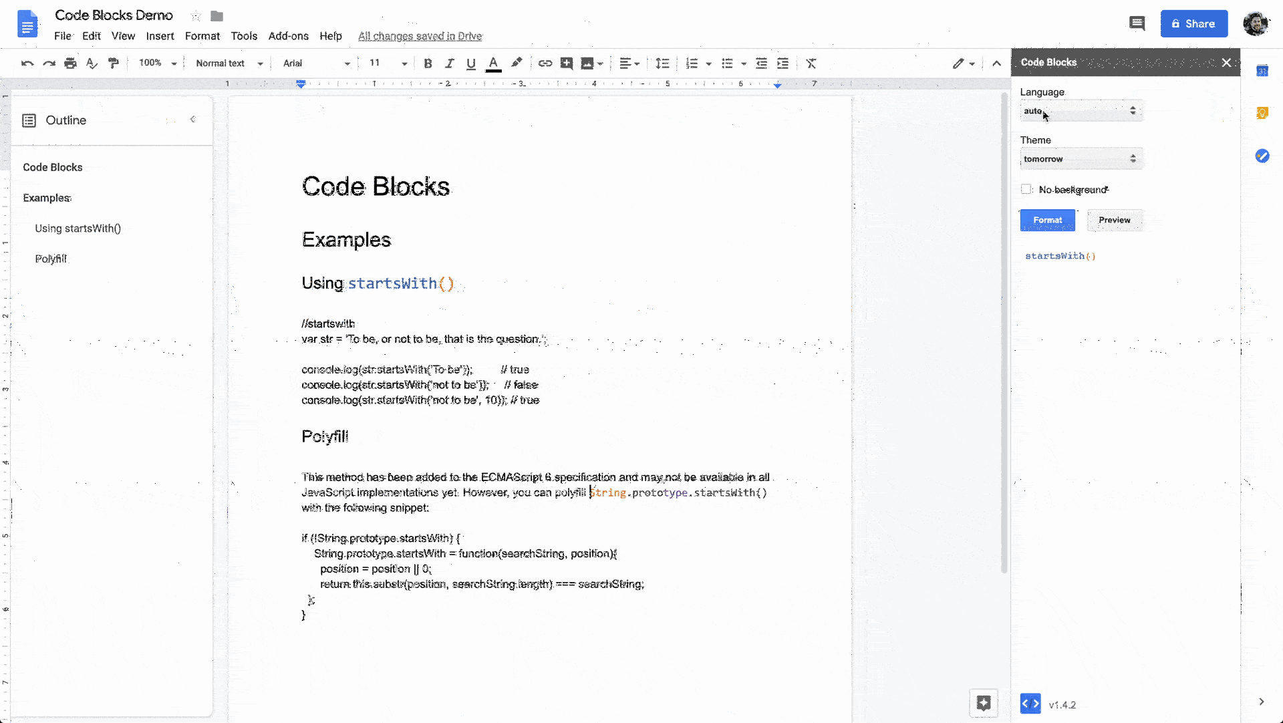Image resolution: width=1283 pixels, height=723 pixels.
Task: Toggle the No background checkbox
Action: pyautogui.click(x=1025, y=189)
